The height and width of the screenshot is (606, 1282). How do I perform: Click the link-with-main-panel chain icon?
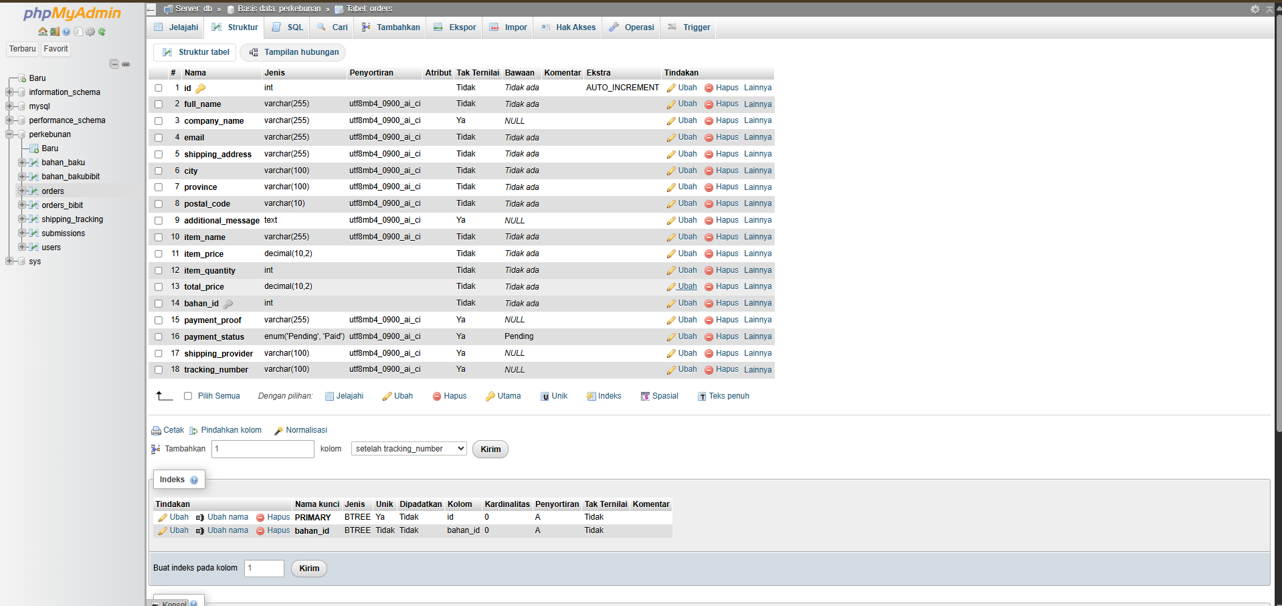(126, 64)
